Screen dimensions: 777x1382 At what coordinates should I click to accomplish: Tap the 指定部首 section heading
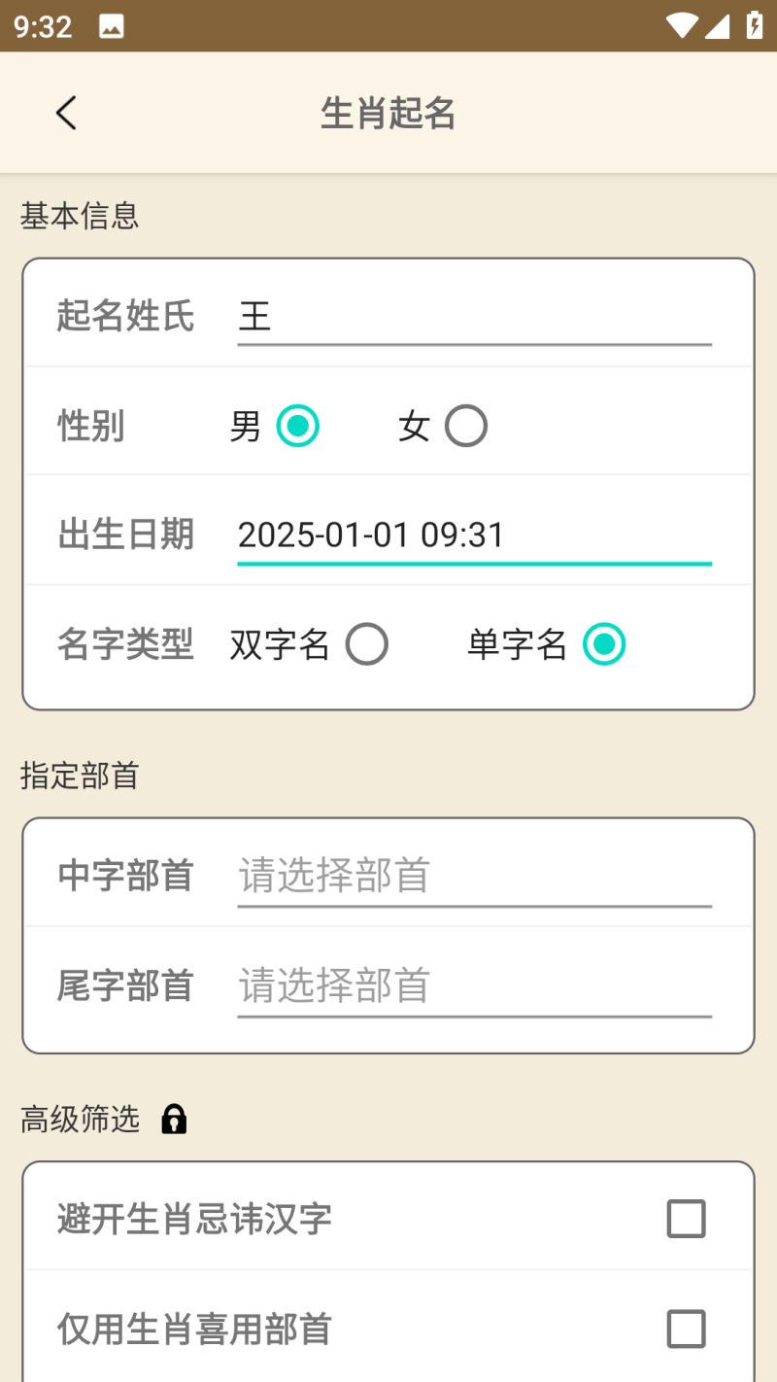click(80, 776)
